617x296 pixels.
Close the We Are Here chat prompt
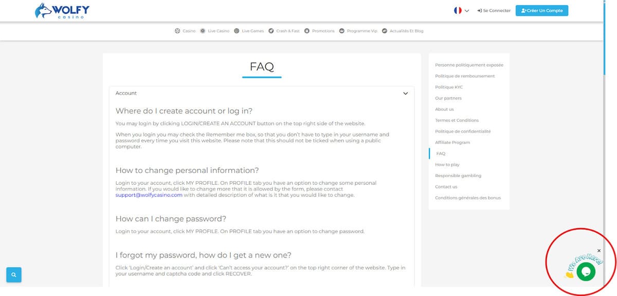click(599, 251)
